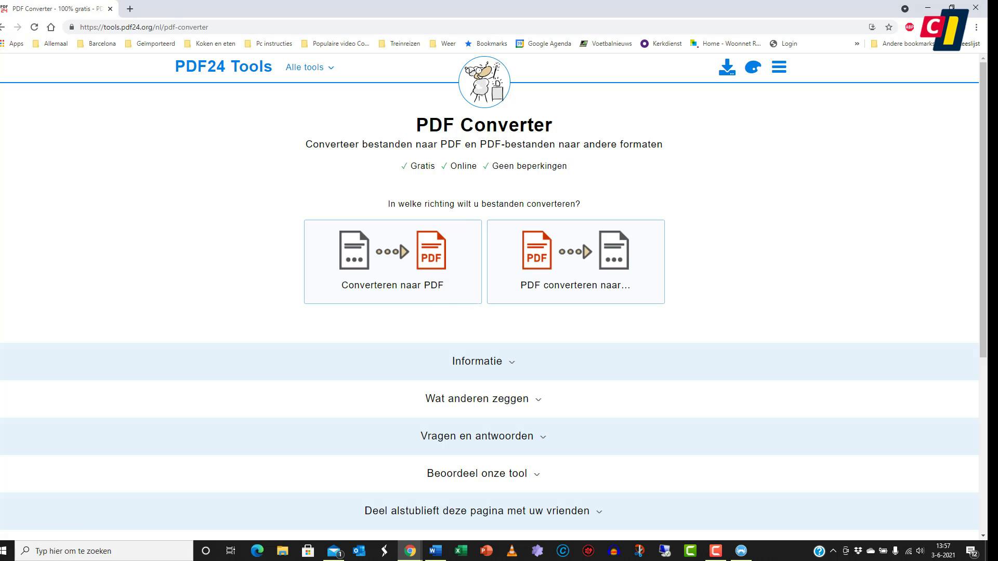This screenshot has height=561, width=998.
Task: Open the Alle tools dropdown
Action: click(x=309, y=67)
